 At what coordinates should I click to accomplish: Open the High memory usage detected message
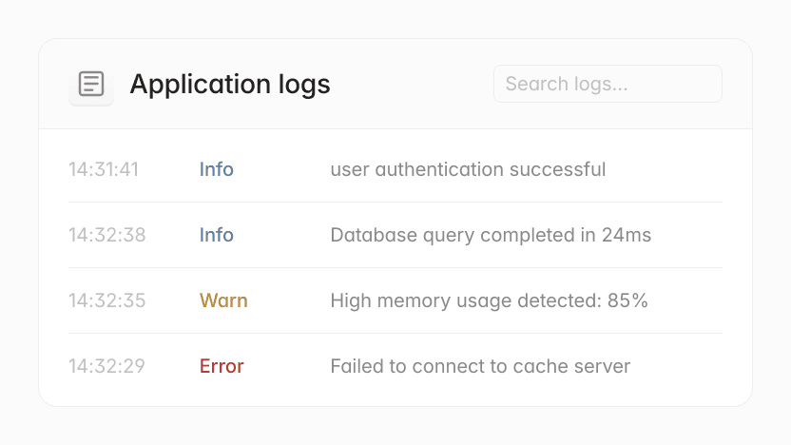click(490, 300)
